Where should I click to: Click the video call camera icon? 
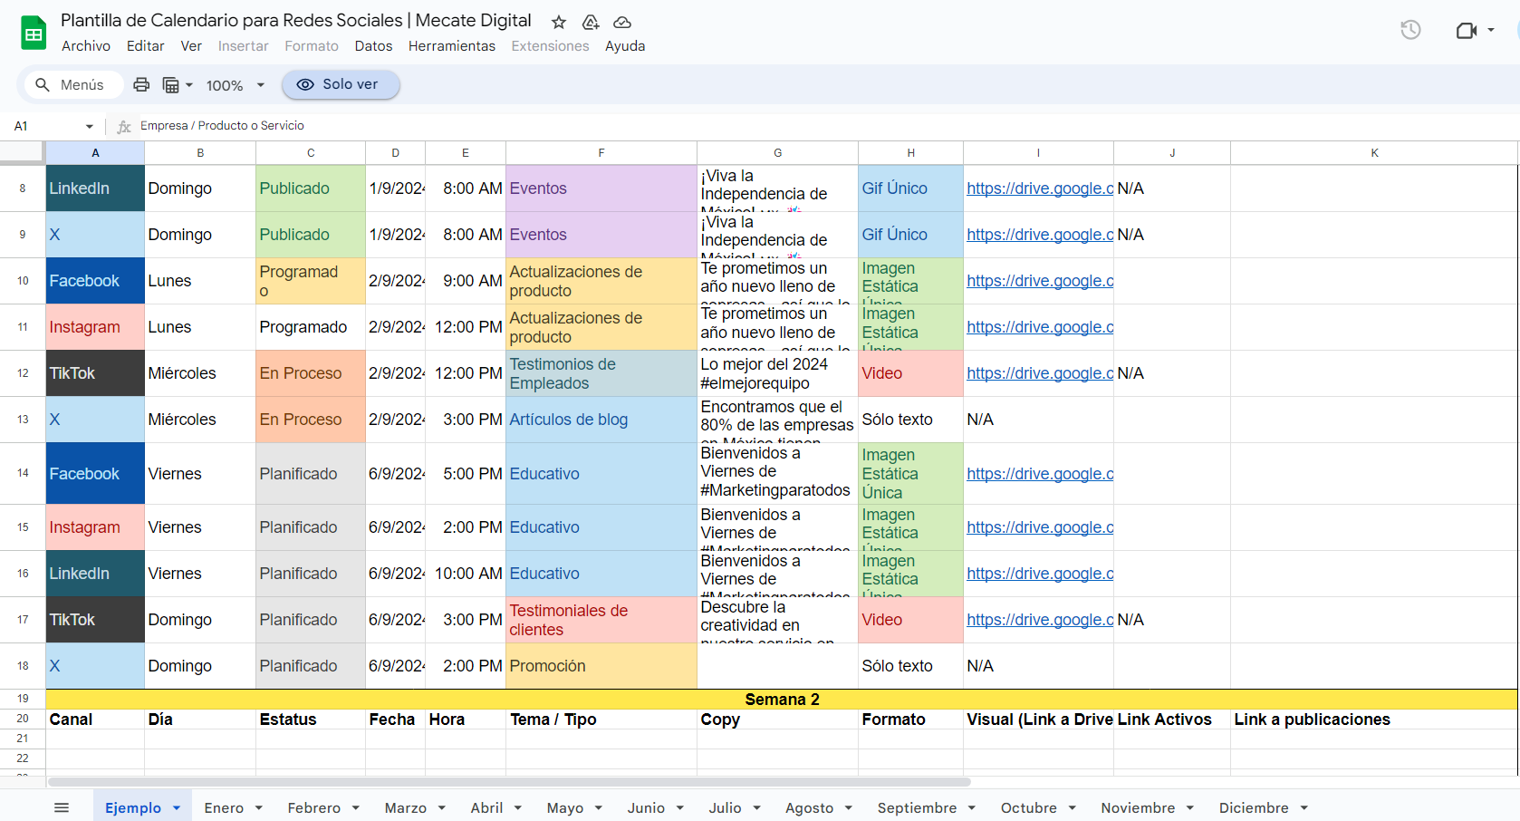(x=1467, y=31)
